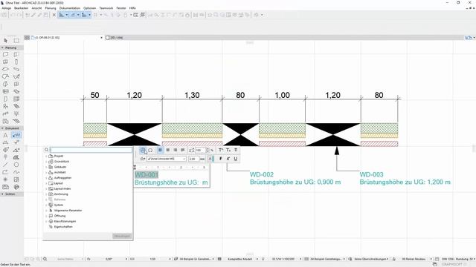Select the Arrow selection tool
Image resolution: width=476 pixels, height=267 pixels.
tap(5, 41)
